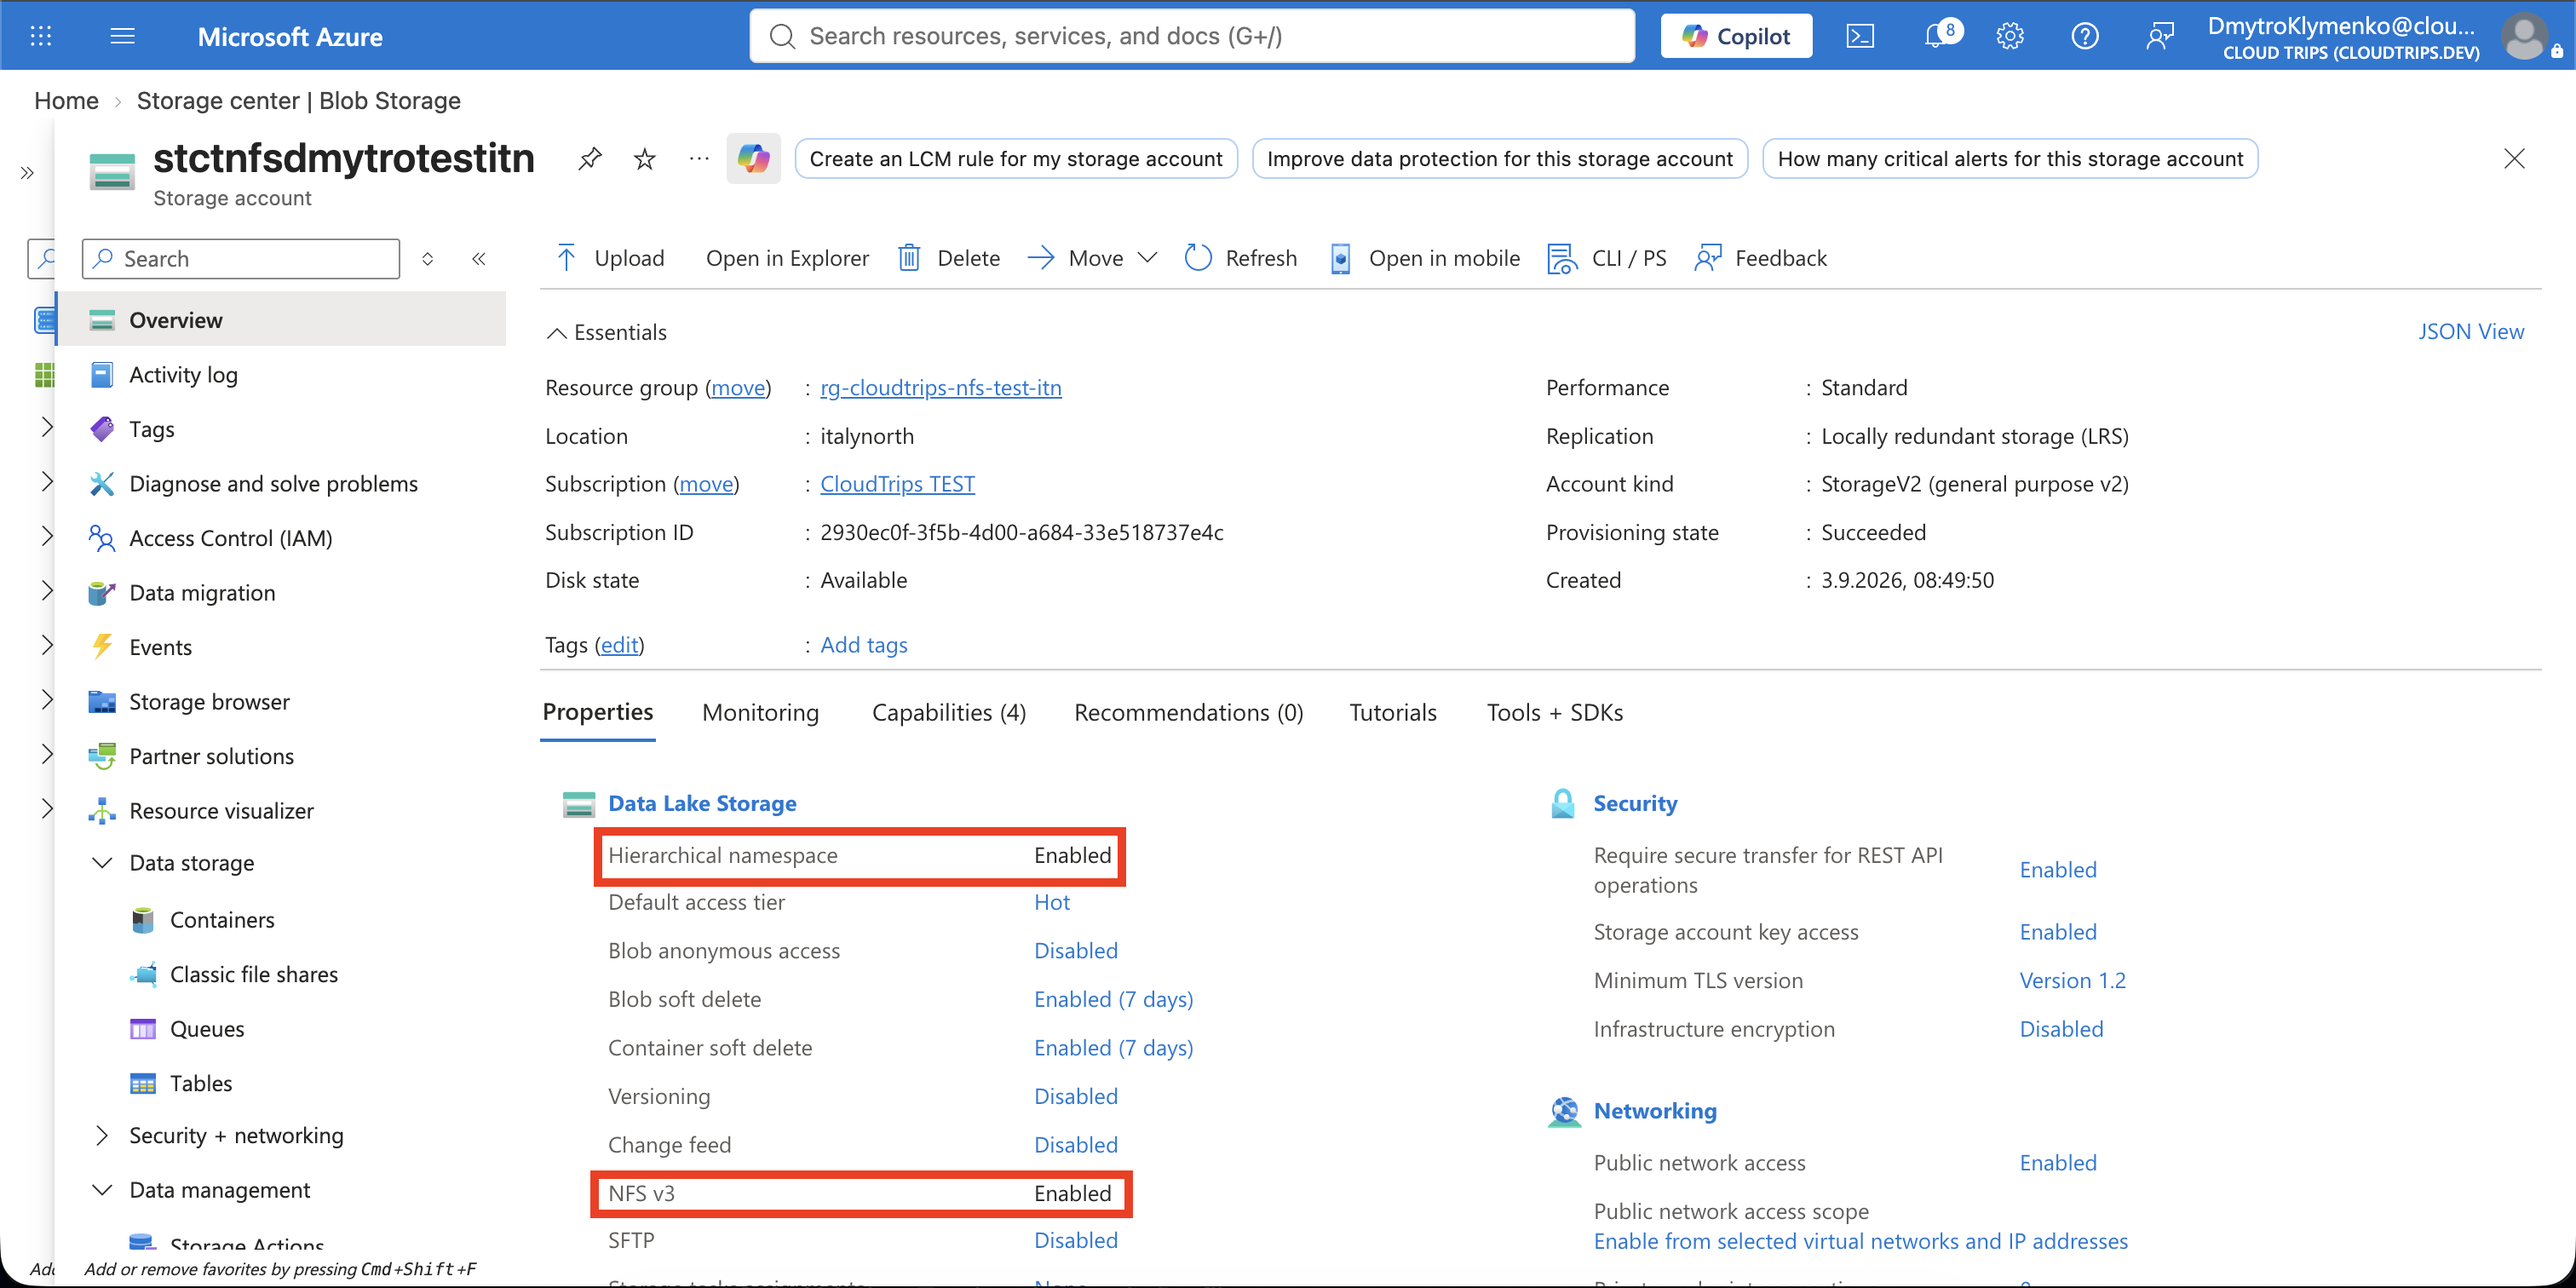This screenshot has width=2576, height=1288.
Task: Open the more options ellipsis menu
Action: (x=699, y=158)
